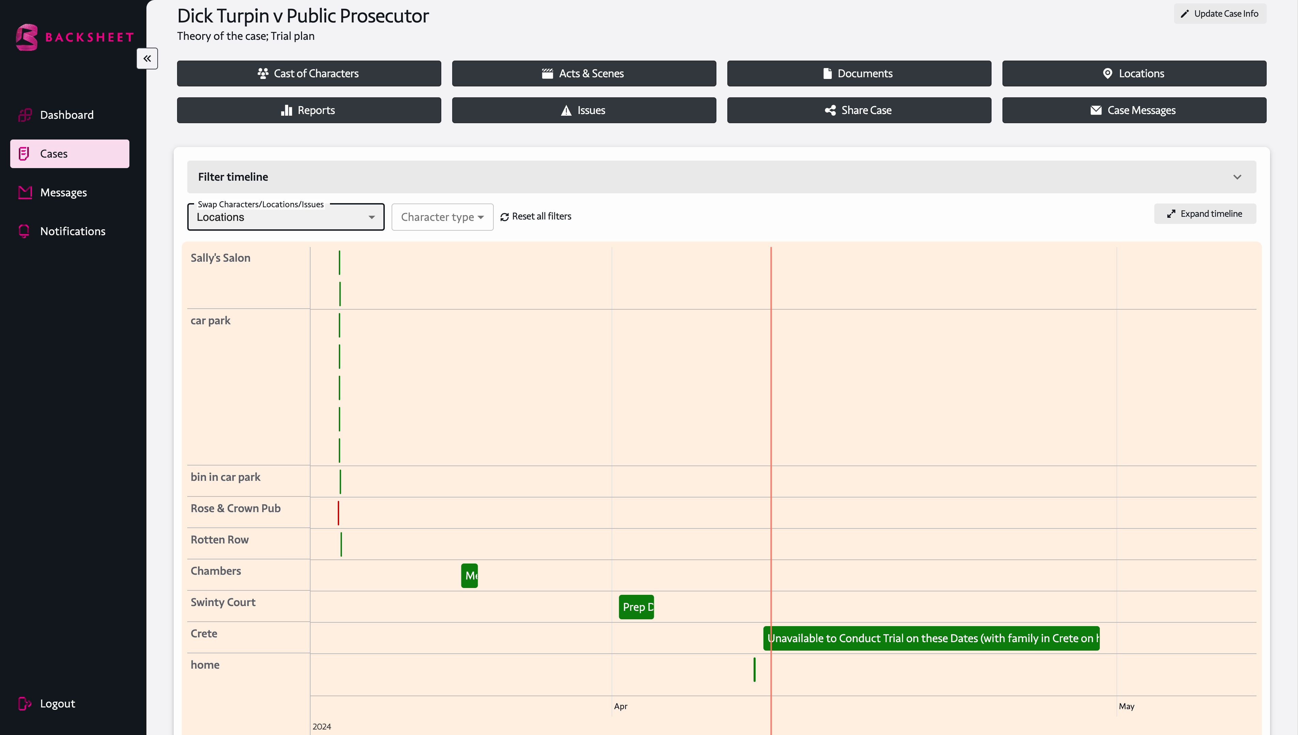Click Share Case share icon button
This screenshot has height=735, width=1298.
click(x=859, y=111)
